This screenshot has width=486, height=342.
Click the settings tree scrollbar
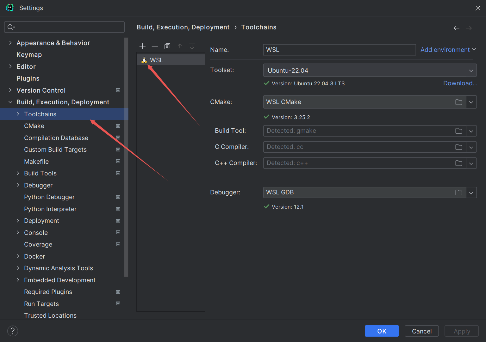pyautogui.click(x=126, y=157)
